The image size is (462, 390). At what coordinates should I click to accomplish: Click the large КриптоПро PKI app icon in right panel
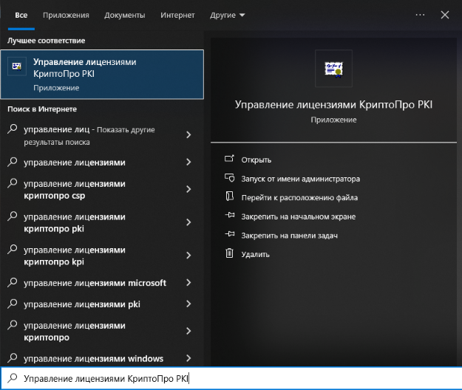pyautogui.click(x=333, y=69)
